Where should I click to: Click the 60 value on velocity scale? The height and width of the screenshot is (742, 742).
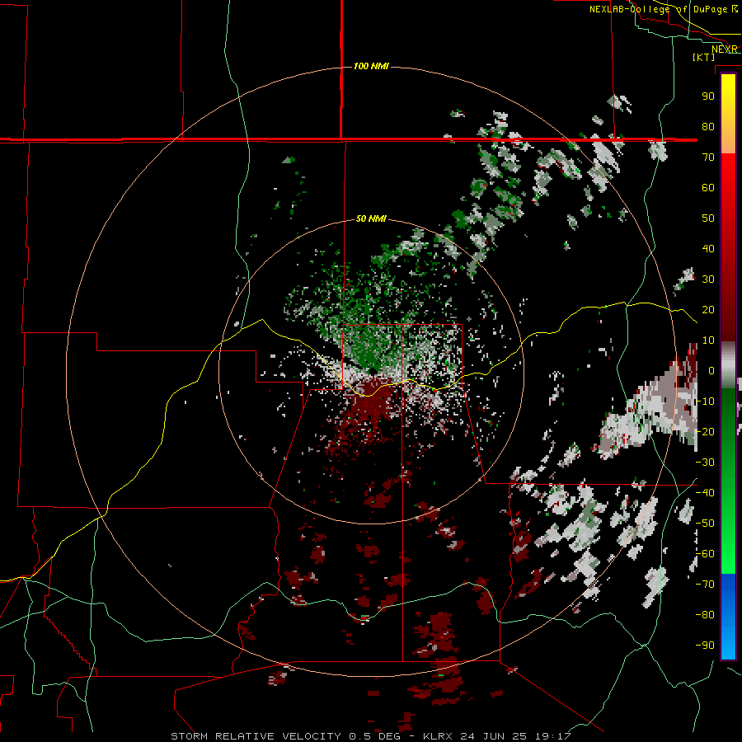(x=708, y=187)
